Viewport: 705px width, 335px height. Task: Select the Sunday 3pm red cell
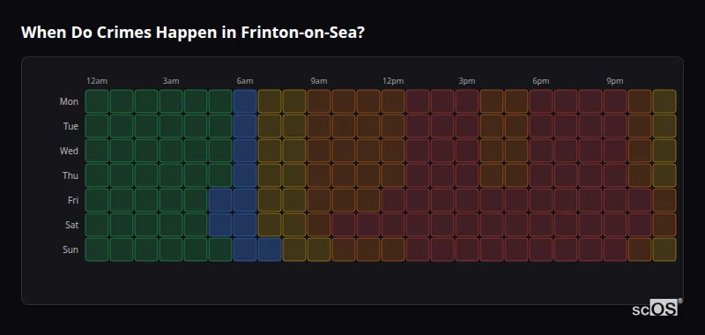point(467,249)
